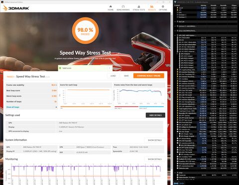
Task: Open the HOME tab in 3DMark
Action: [111, 8]
